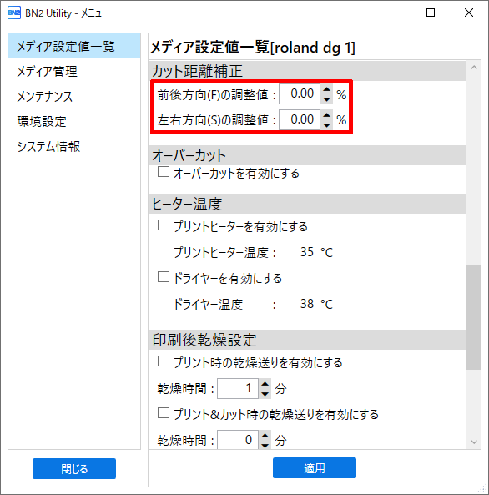Increase 前後方向(F)の調整値 with up arrow
Viewport: 489px width, 495px height.
click(327, 89)
